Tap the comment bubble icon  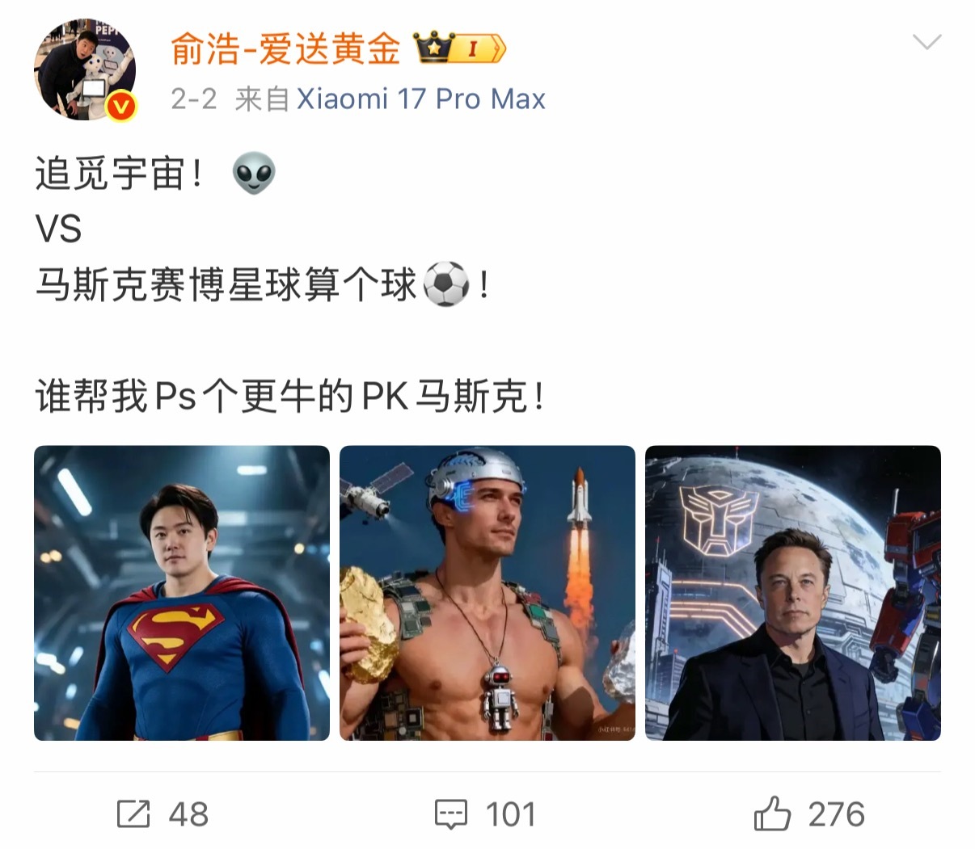[451, 814]
